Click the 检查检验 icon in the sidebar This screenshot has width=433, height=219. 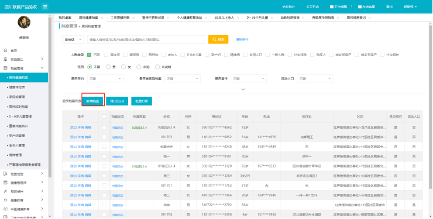pyautogui.click(x=5, y=174)
